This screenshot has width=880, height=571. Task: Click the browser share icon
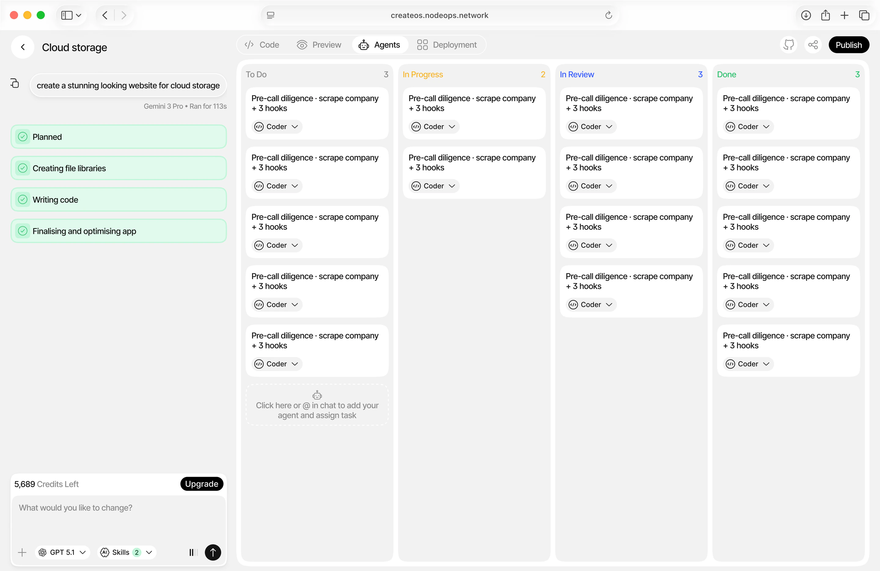point(825,15)
